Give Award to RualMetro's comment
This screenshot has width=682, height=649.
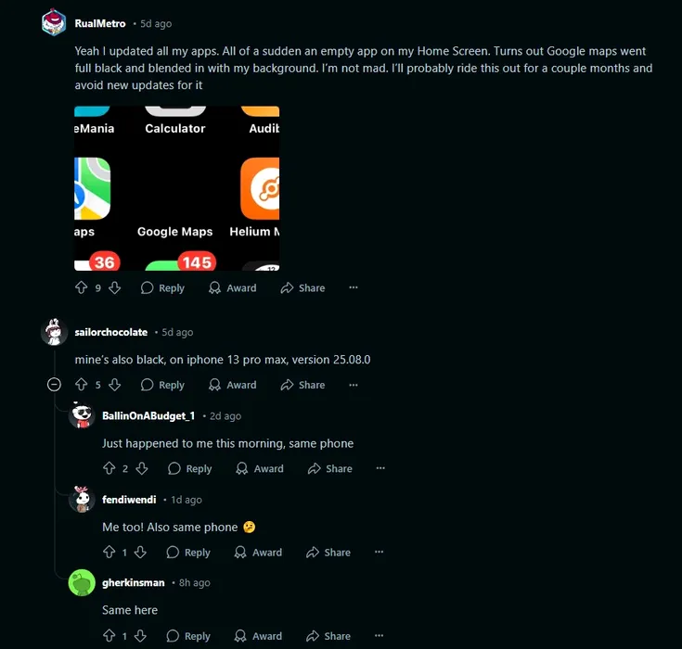click(x=233, y=287)
